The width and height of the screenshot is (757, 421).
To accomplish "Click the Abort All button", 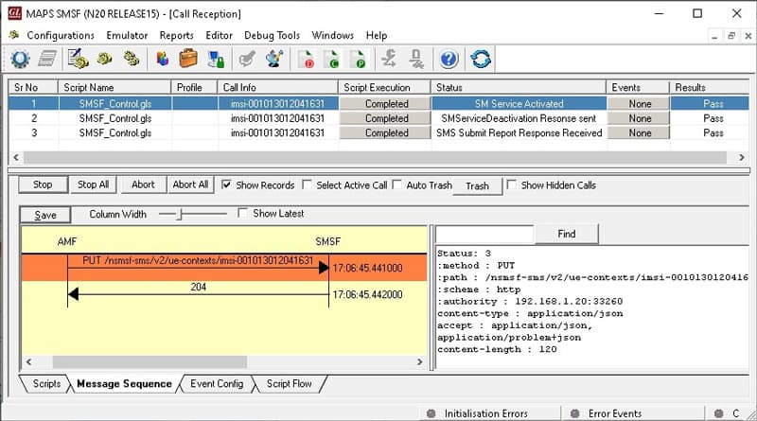I will [190, 184].
